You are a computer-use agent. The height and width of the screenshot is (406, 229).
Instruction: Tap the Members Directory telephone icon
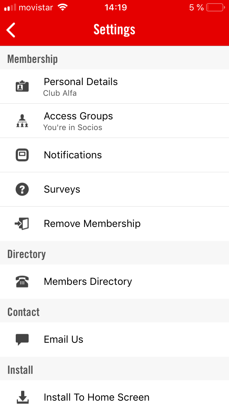22,282
